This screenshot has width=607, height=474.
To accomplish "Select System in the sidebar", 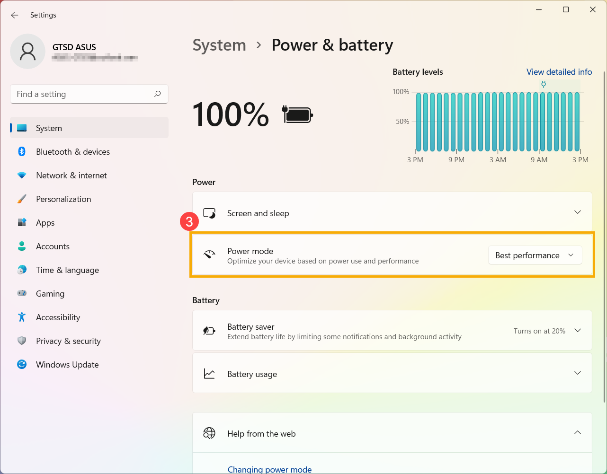I will tap(49, 128).
